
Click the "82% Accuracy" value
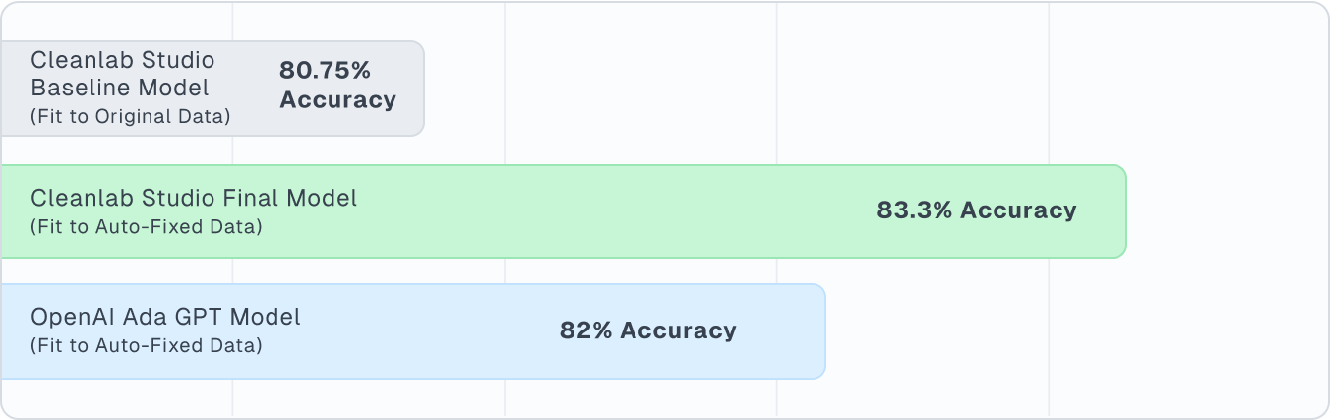click(647, 330)
